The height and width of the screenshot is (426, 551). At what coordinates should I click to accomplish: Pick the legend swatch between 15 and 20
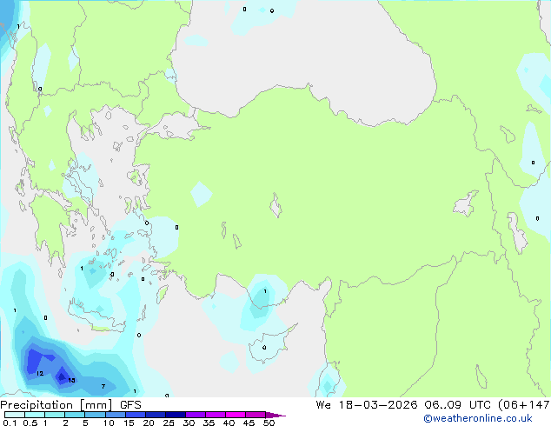coord(136,415)
